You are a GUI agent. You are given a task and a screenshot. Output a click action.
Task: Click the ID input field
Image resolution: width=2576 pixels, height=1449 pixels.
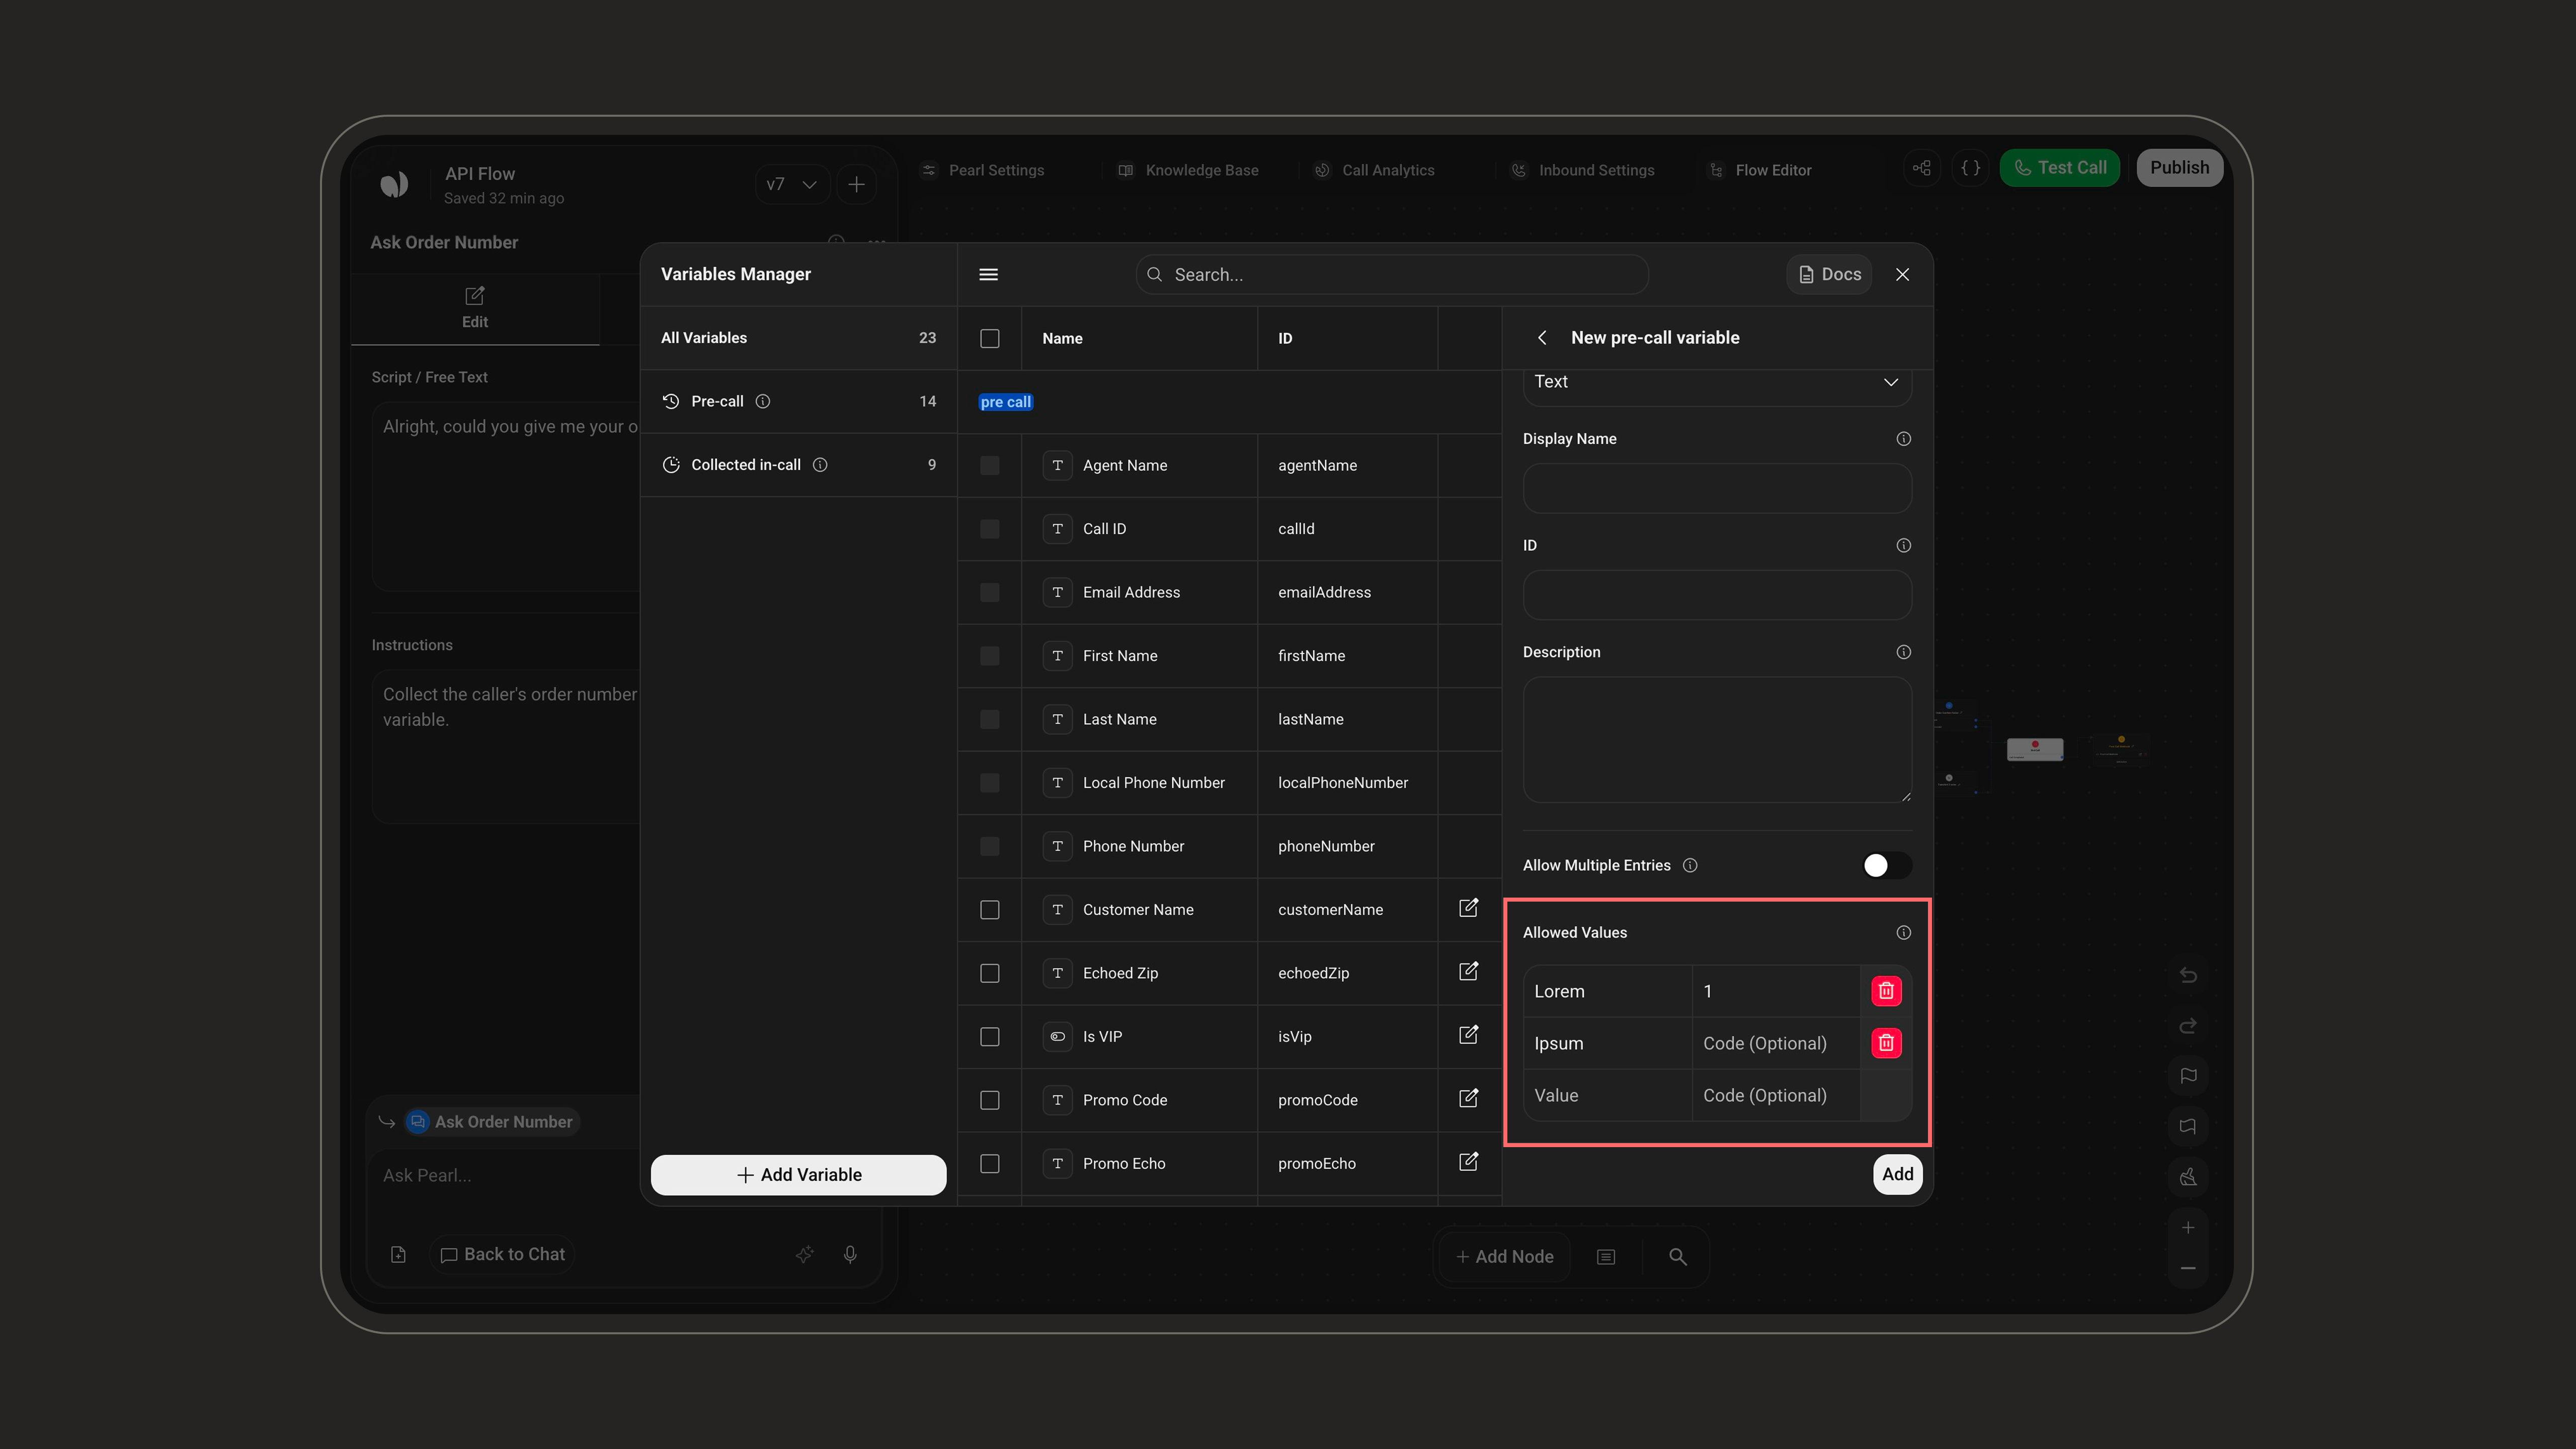pos(1716,595)
